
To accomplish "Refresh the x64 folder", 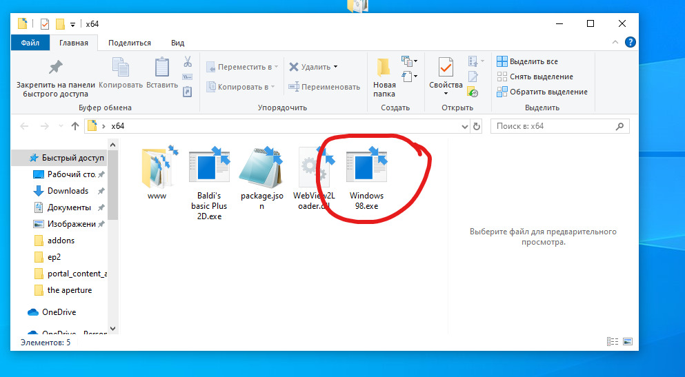I will (x=477, y=127).
